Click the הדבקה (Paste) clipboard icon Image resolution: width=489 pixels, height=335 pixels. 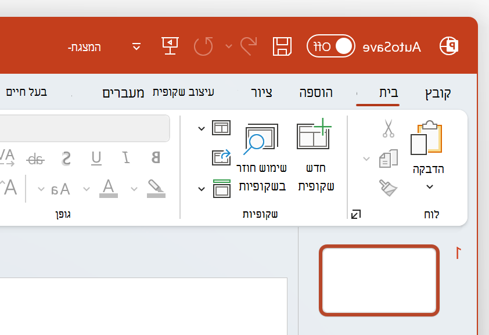[426, 138]
